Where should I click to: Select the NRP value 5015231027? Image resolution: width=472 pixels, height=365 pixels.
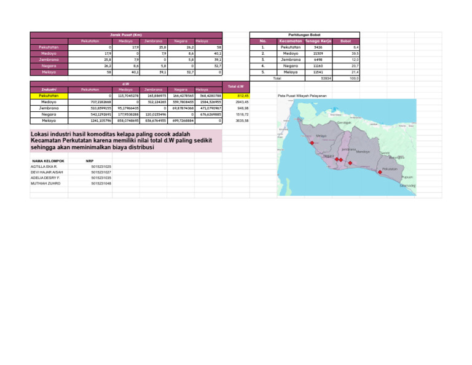click(101, 172)
